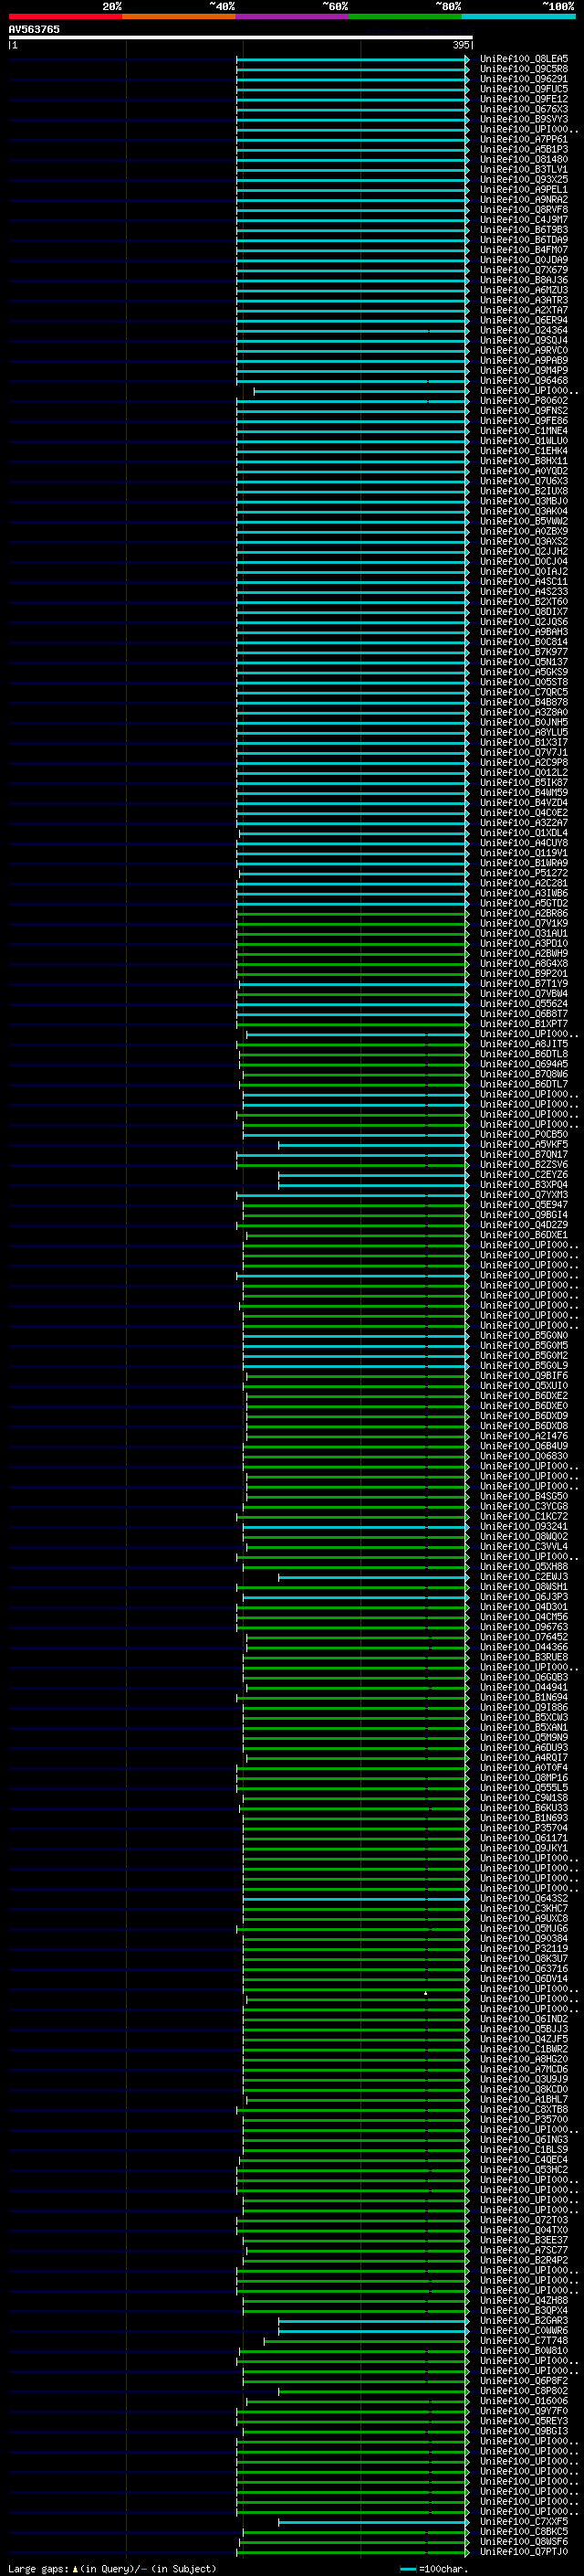Select the UniRef100_Q9FNS2 label
The width and height of the screenshot is (584, 2576).
523,411
